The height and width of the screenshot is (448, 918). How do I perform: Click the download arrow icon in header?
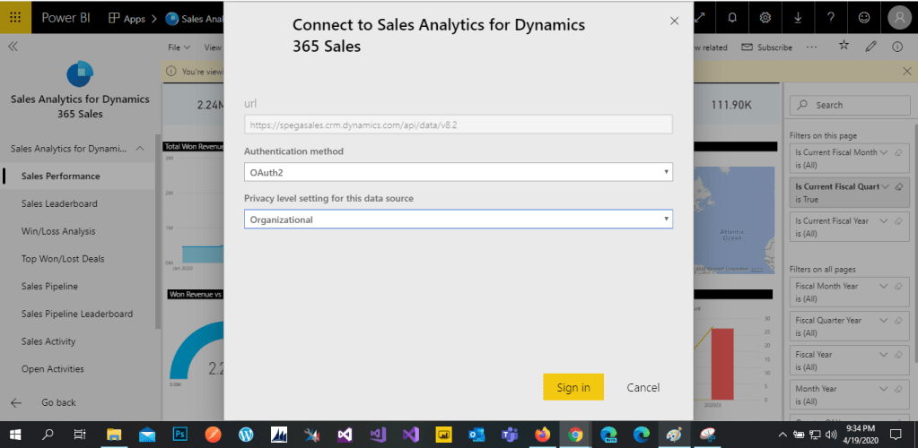click(798, 17)
